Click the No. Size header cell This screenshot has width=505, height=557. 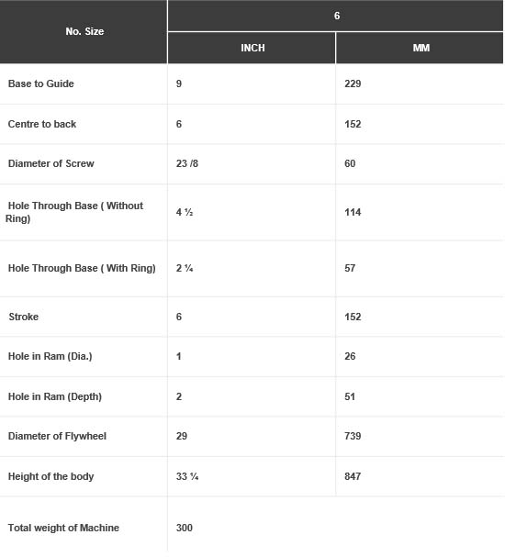point(84,31)
